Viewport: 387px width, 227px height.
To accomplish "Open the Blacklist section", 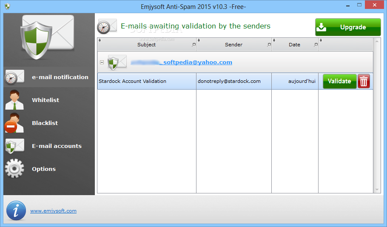I will click(x=49, y=123).
